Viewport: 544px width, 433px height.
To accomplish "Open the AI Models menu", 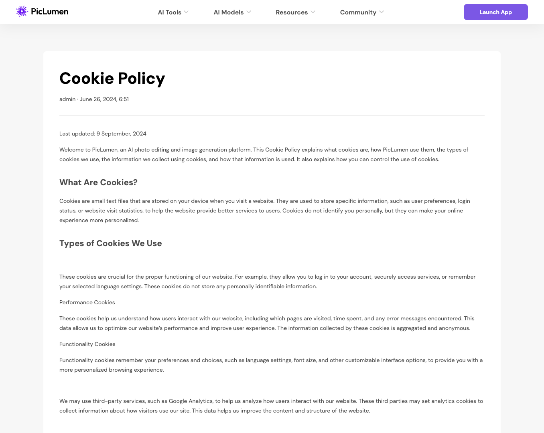I will tap(228, 12).
